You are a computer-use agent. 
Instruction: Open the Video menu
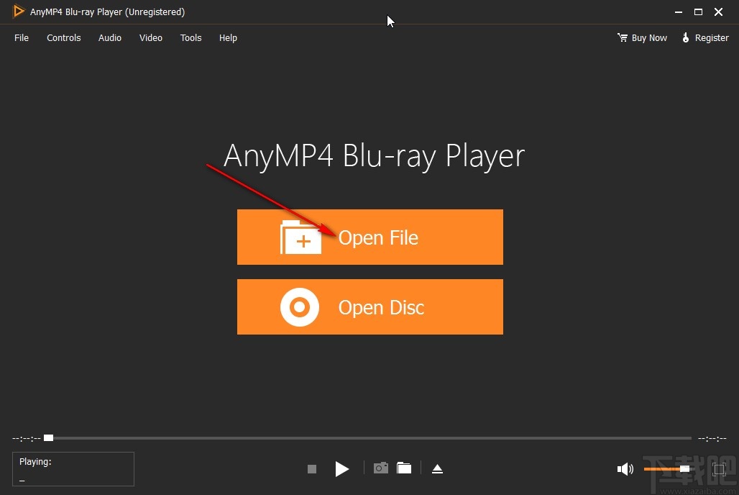tap(150, 37)
